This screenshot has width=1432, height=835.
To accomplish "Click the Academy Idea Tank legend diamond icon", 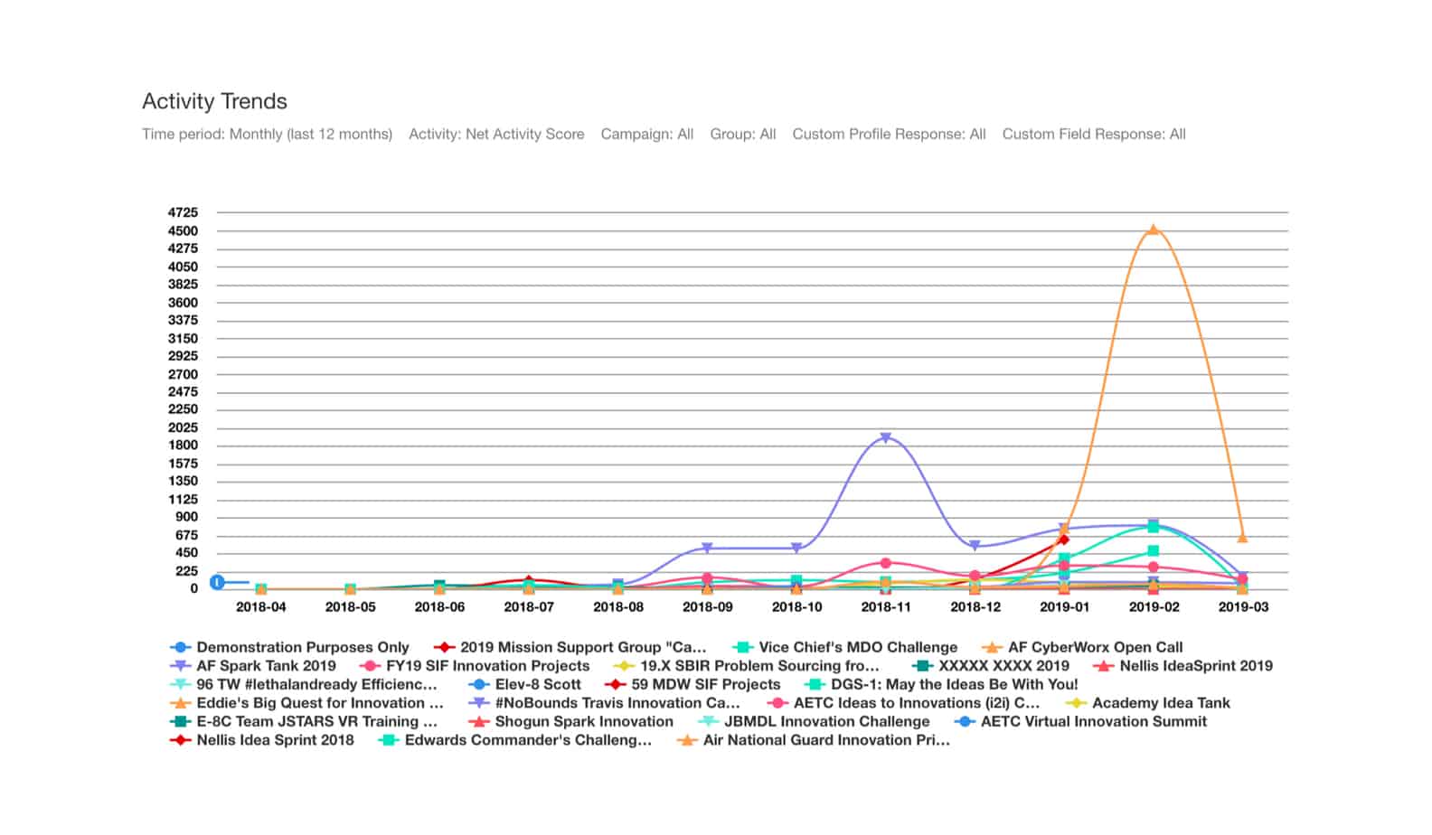I will coord(1076,703).
